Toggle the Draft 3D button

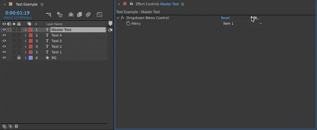pos(59,14)
